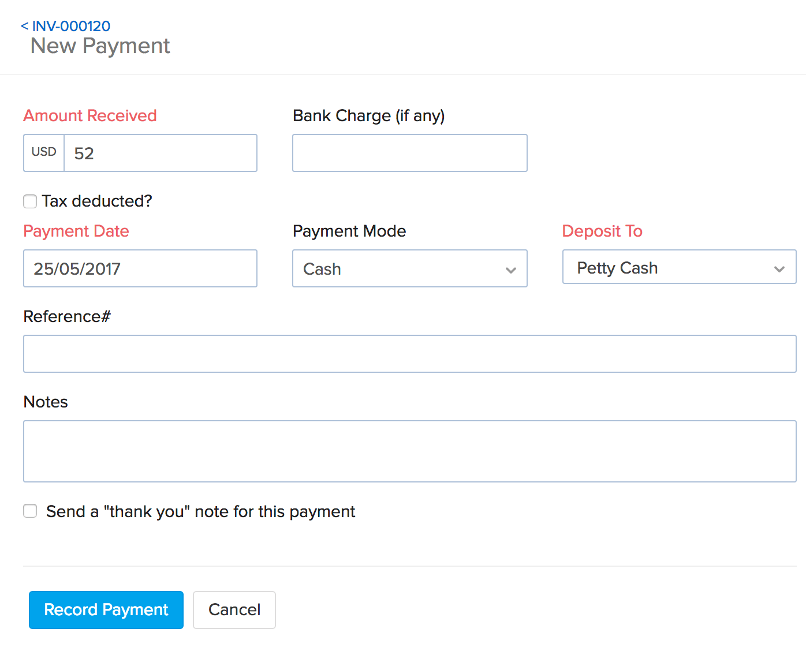Click the Reference# input field

click(x=409, y=353)
